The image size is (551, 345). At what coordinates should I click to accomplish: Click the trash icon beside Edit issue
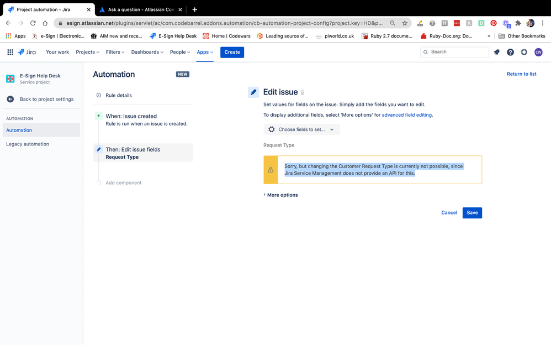(x=302, y=92)
